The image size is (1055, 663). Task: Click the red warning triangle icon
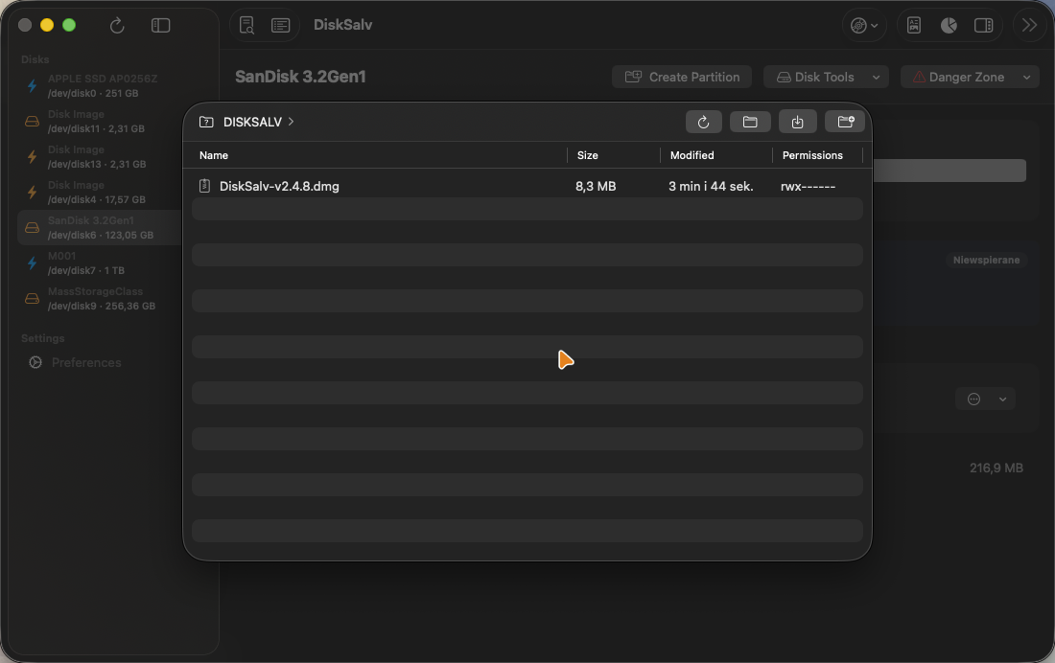click(919, 78)
